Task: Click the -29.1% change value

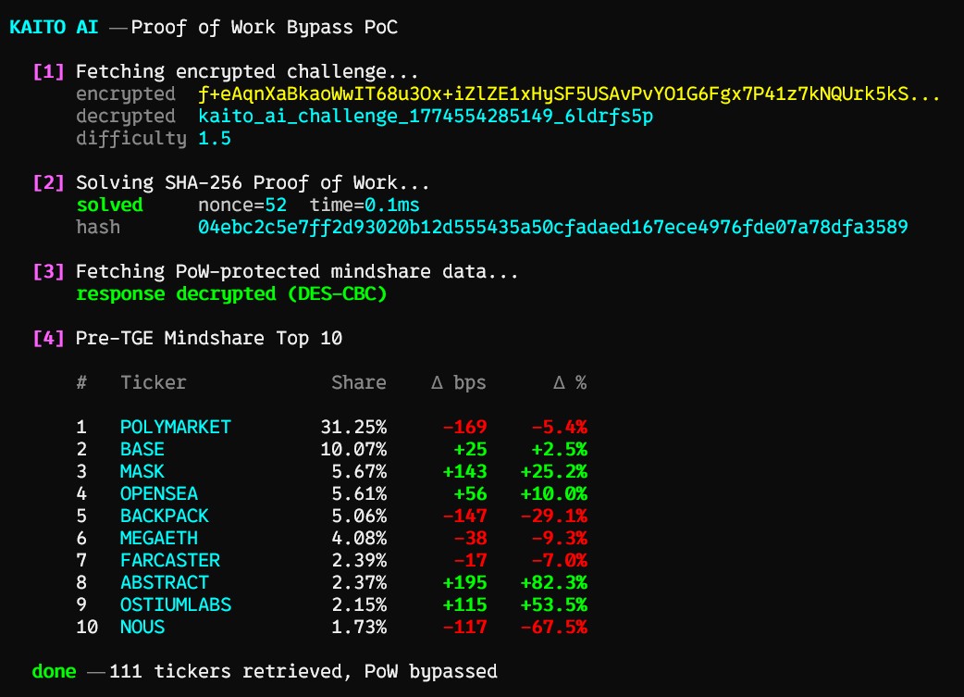Action: point(554,516)
